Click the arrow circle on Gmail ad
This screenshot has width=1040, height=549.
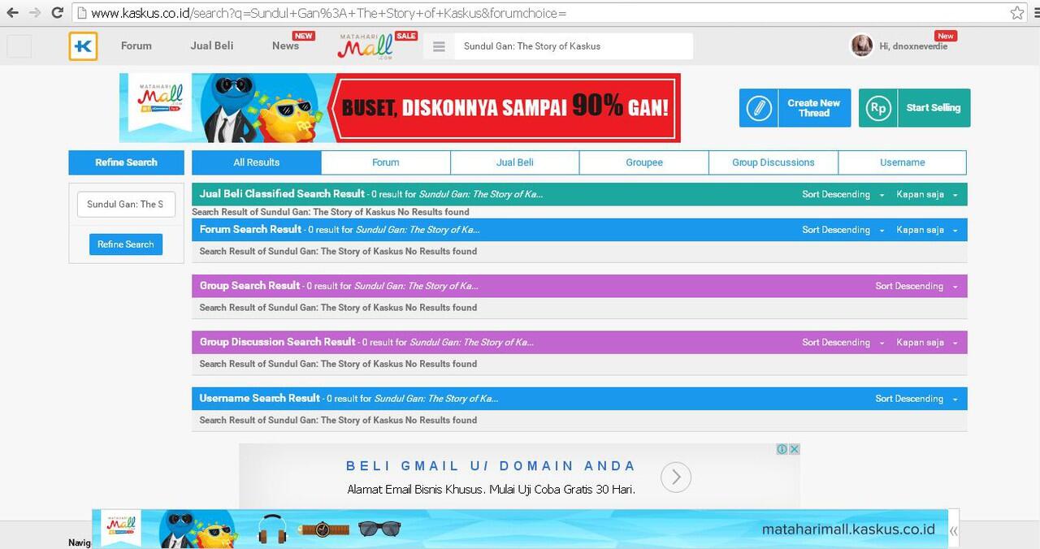[x=676, y=478]
